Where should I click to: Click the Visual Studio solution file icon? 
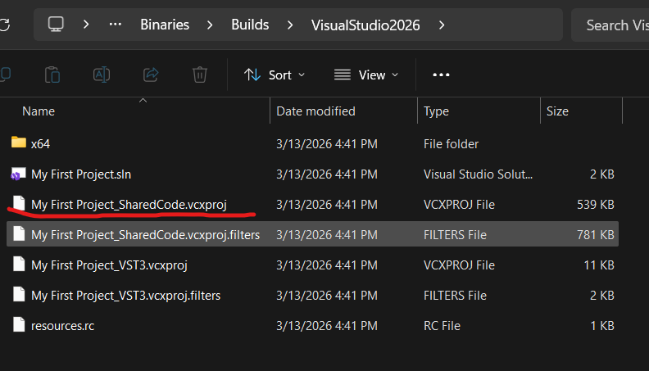click(19, 174)
